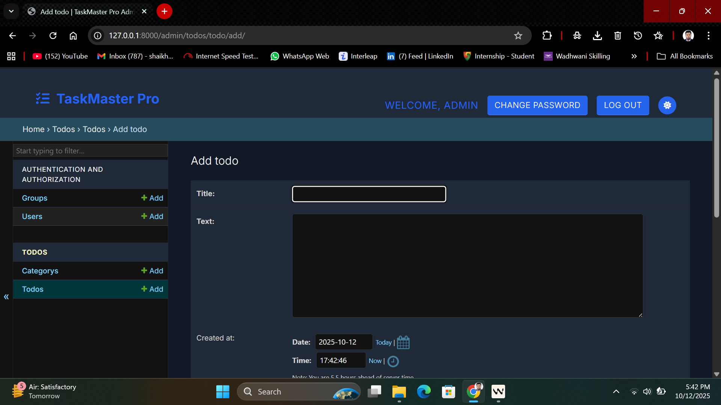
Task: Open the apps grid in bookmarks bar
Action: pyautogui.click(x=11, y=56)
